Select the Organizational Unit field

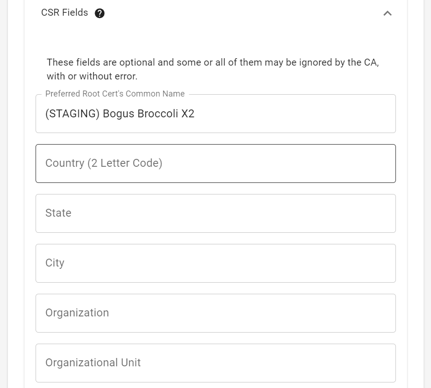tap(215, 363)
